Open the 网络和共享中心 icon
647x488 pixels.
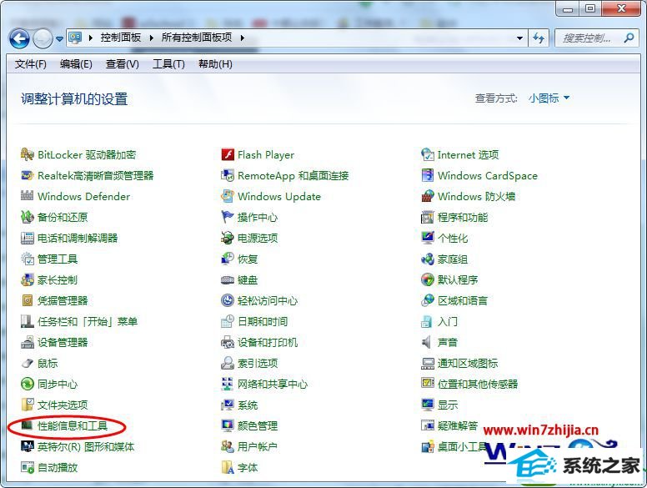tap(228, 384)
